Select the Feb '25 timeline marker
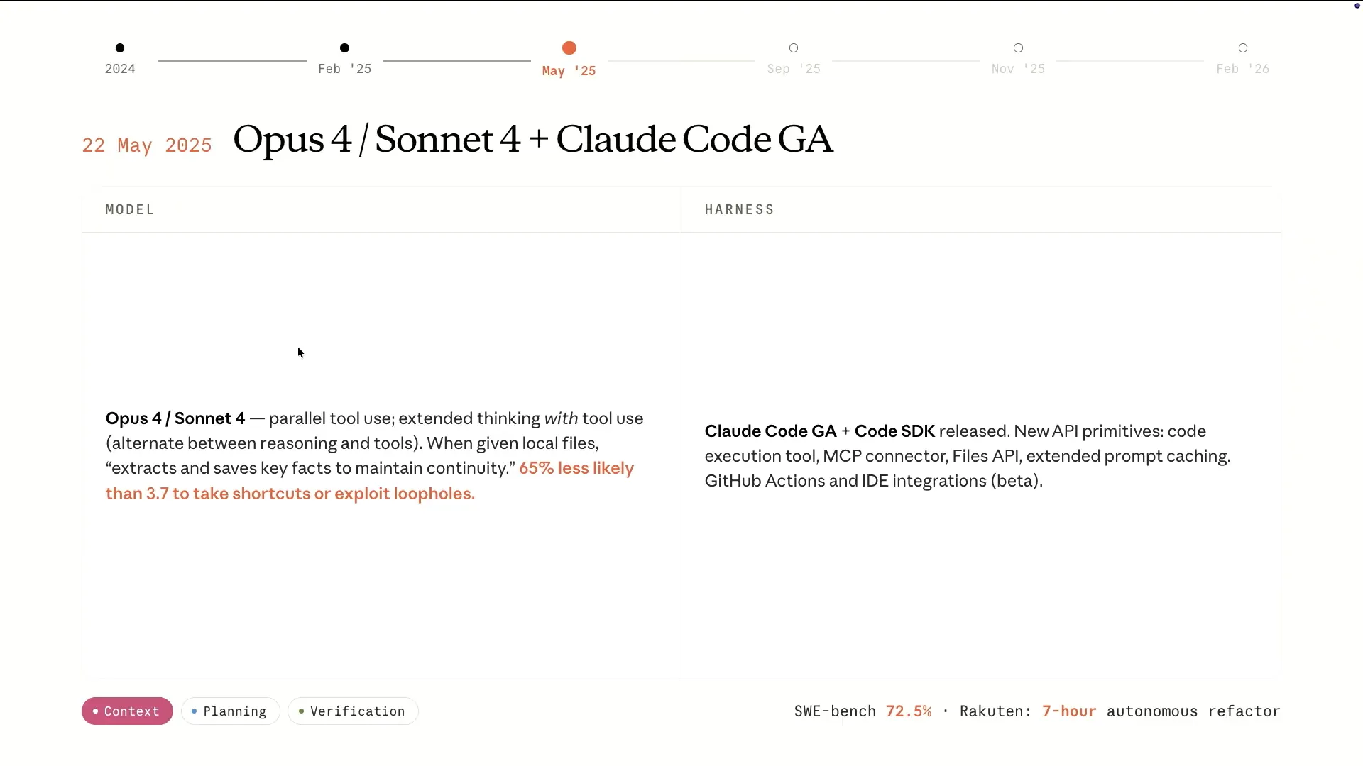1363x766 pixels. click(x=344, y=48)
